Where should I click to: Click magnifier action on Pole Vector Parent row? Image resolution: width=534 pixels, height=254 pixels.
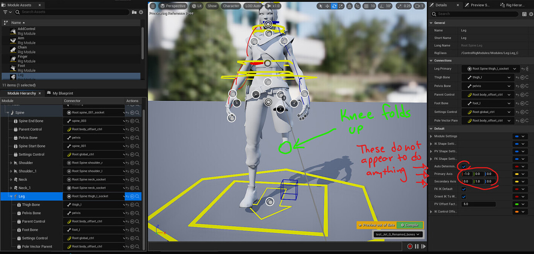(137, 246)
